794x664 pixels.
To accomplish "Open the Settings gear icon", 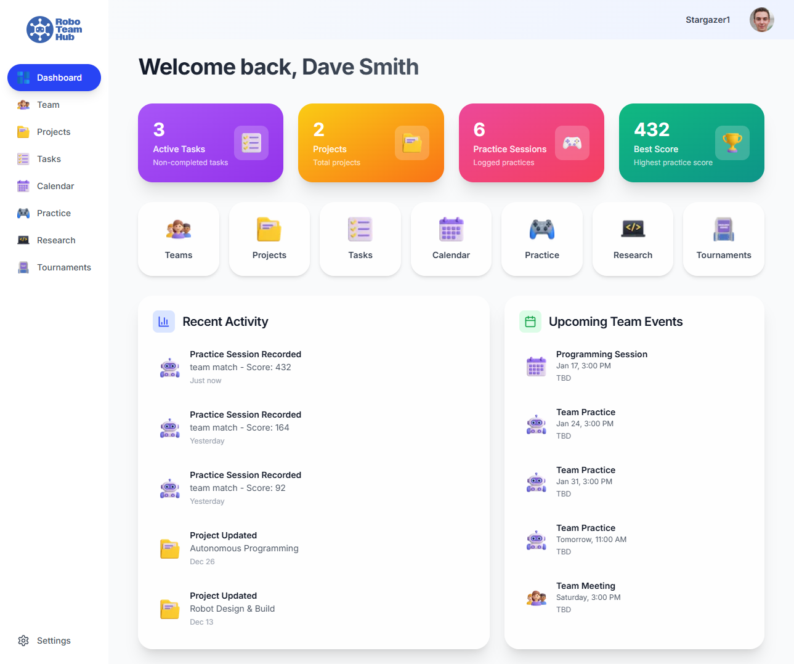I will (23, 641).
